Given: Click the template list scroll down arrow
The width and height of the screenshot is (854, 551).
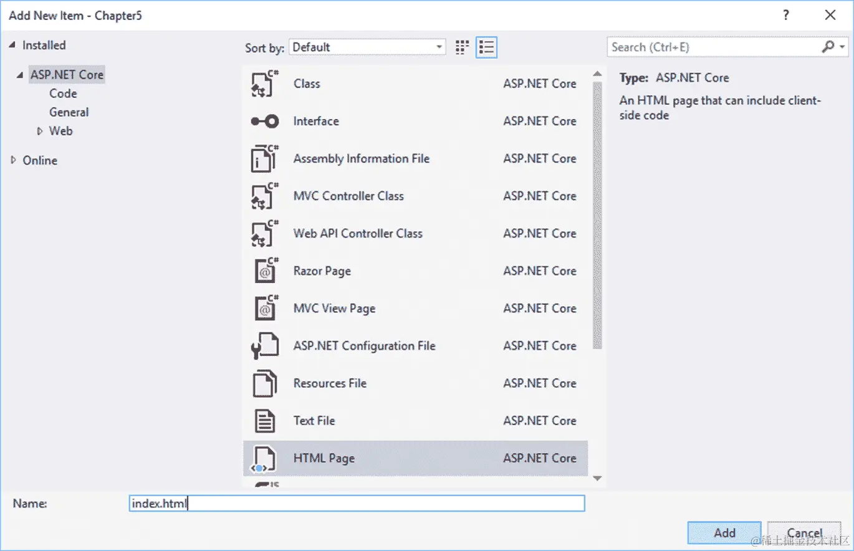Looking at the screenshot, I should click(x=597, y=479).
